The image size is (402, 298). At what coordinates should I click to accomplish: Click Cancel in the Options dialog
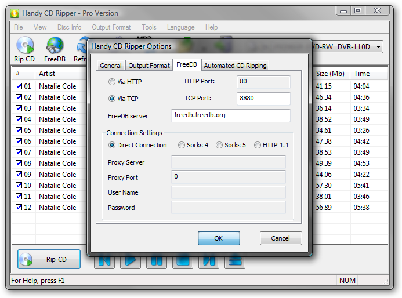(x=281, y=238)
